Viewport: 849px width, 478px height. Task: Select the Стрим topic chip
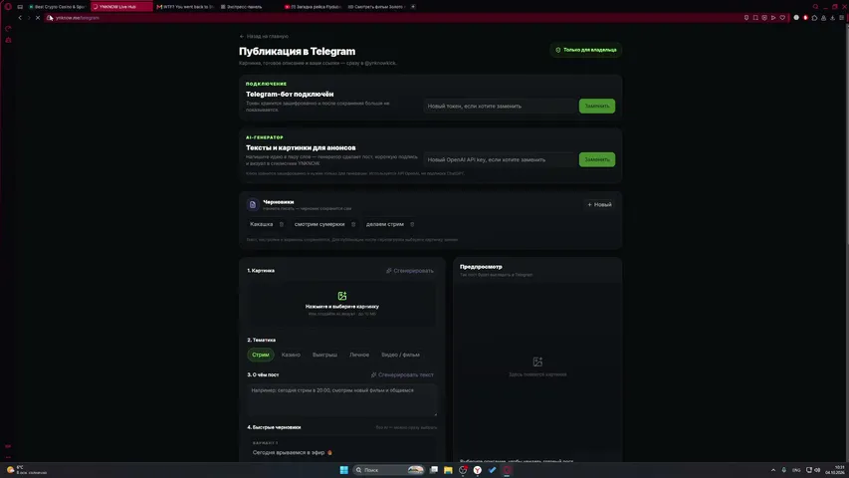[261, 355]
